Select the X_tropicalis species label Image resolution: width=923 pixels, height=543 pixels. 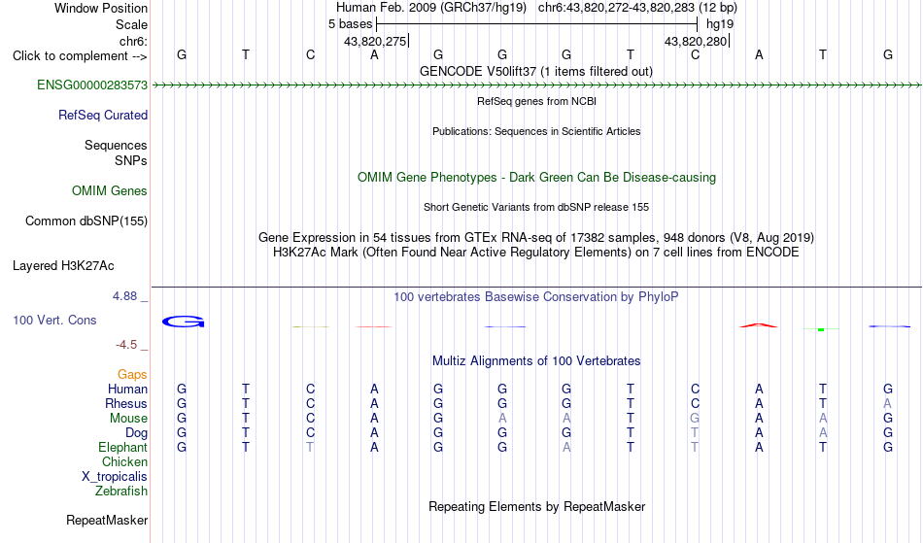coord(115,477)
